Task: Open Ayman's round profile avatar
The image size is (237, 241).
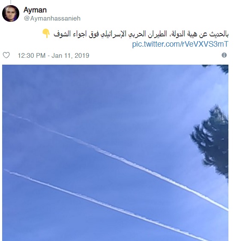Action: [x=11, y=13]
